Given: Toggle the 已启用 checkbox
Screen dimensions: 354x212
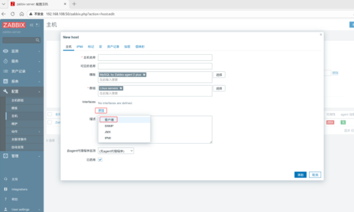Looking at the screenshot, I should coord(100,160).
